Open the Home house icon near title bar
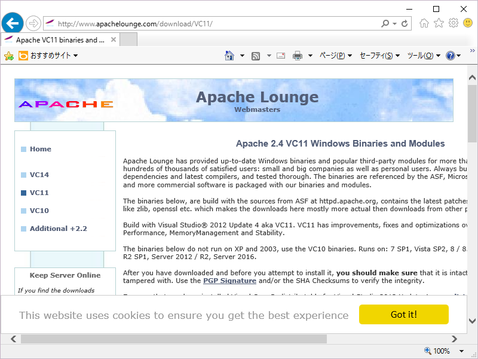Image resolution: width=478 pixels, height=359 pixels. pos(424,23)
